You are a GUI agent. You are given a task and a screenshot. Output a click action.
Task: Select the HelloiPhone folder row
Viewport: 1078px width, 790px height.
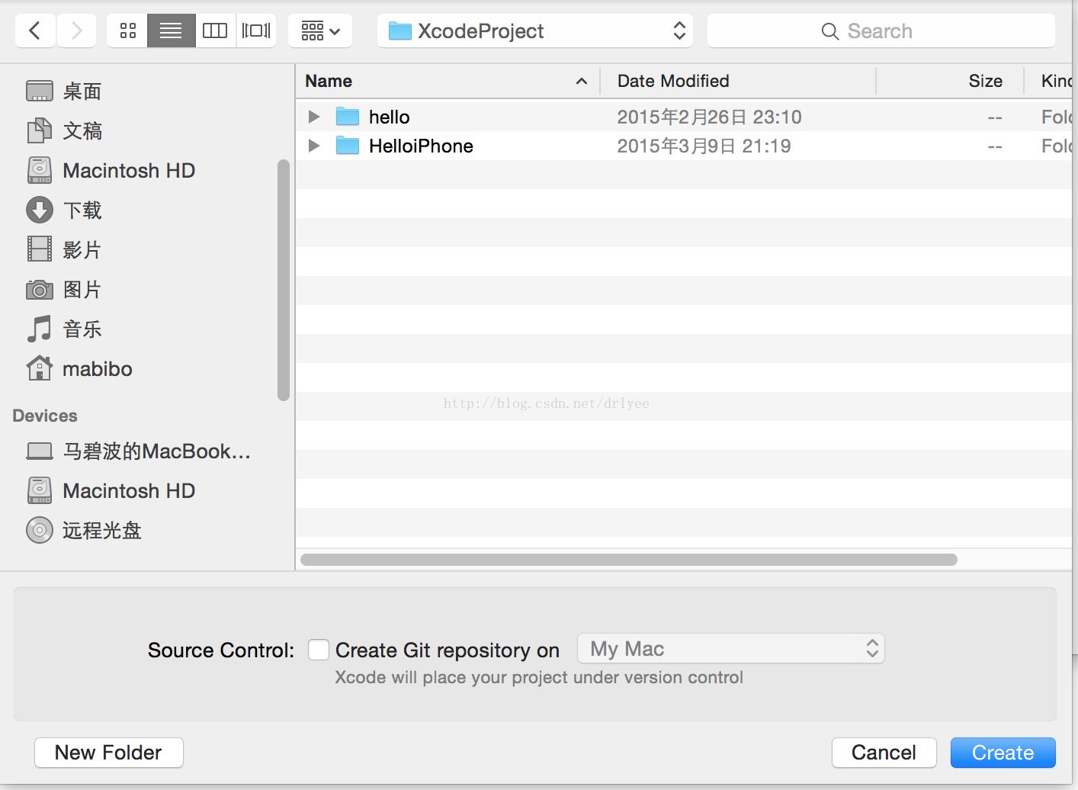684,146
